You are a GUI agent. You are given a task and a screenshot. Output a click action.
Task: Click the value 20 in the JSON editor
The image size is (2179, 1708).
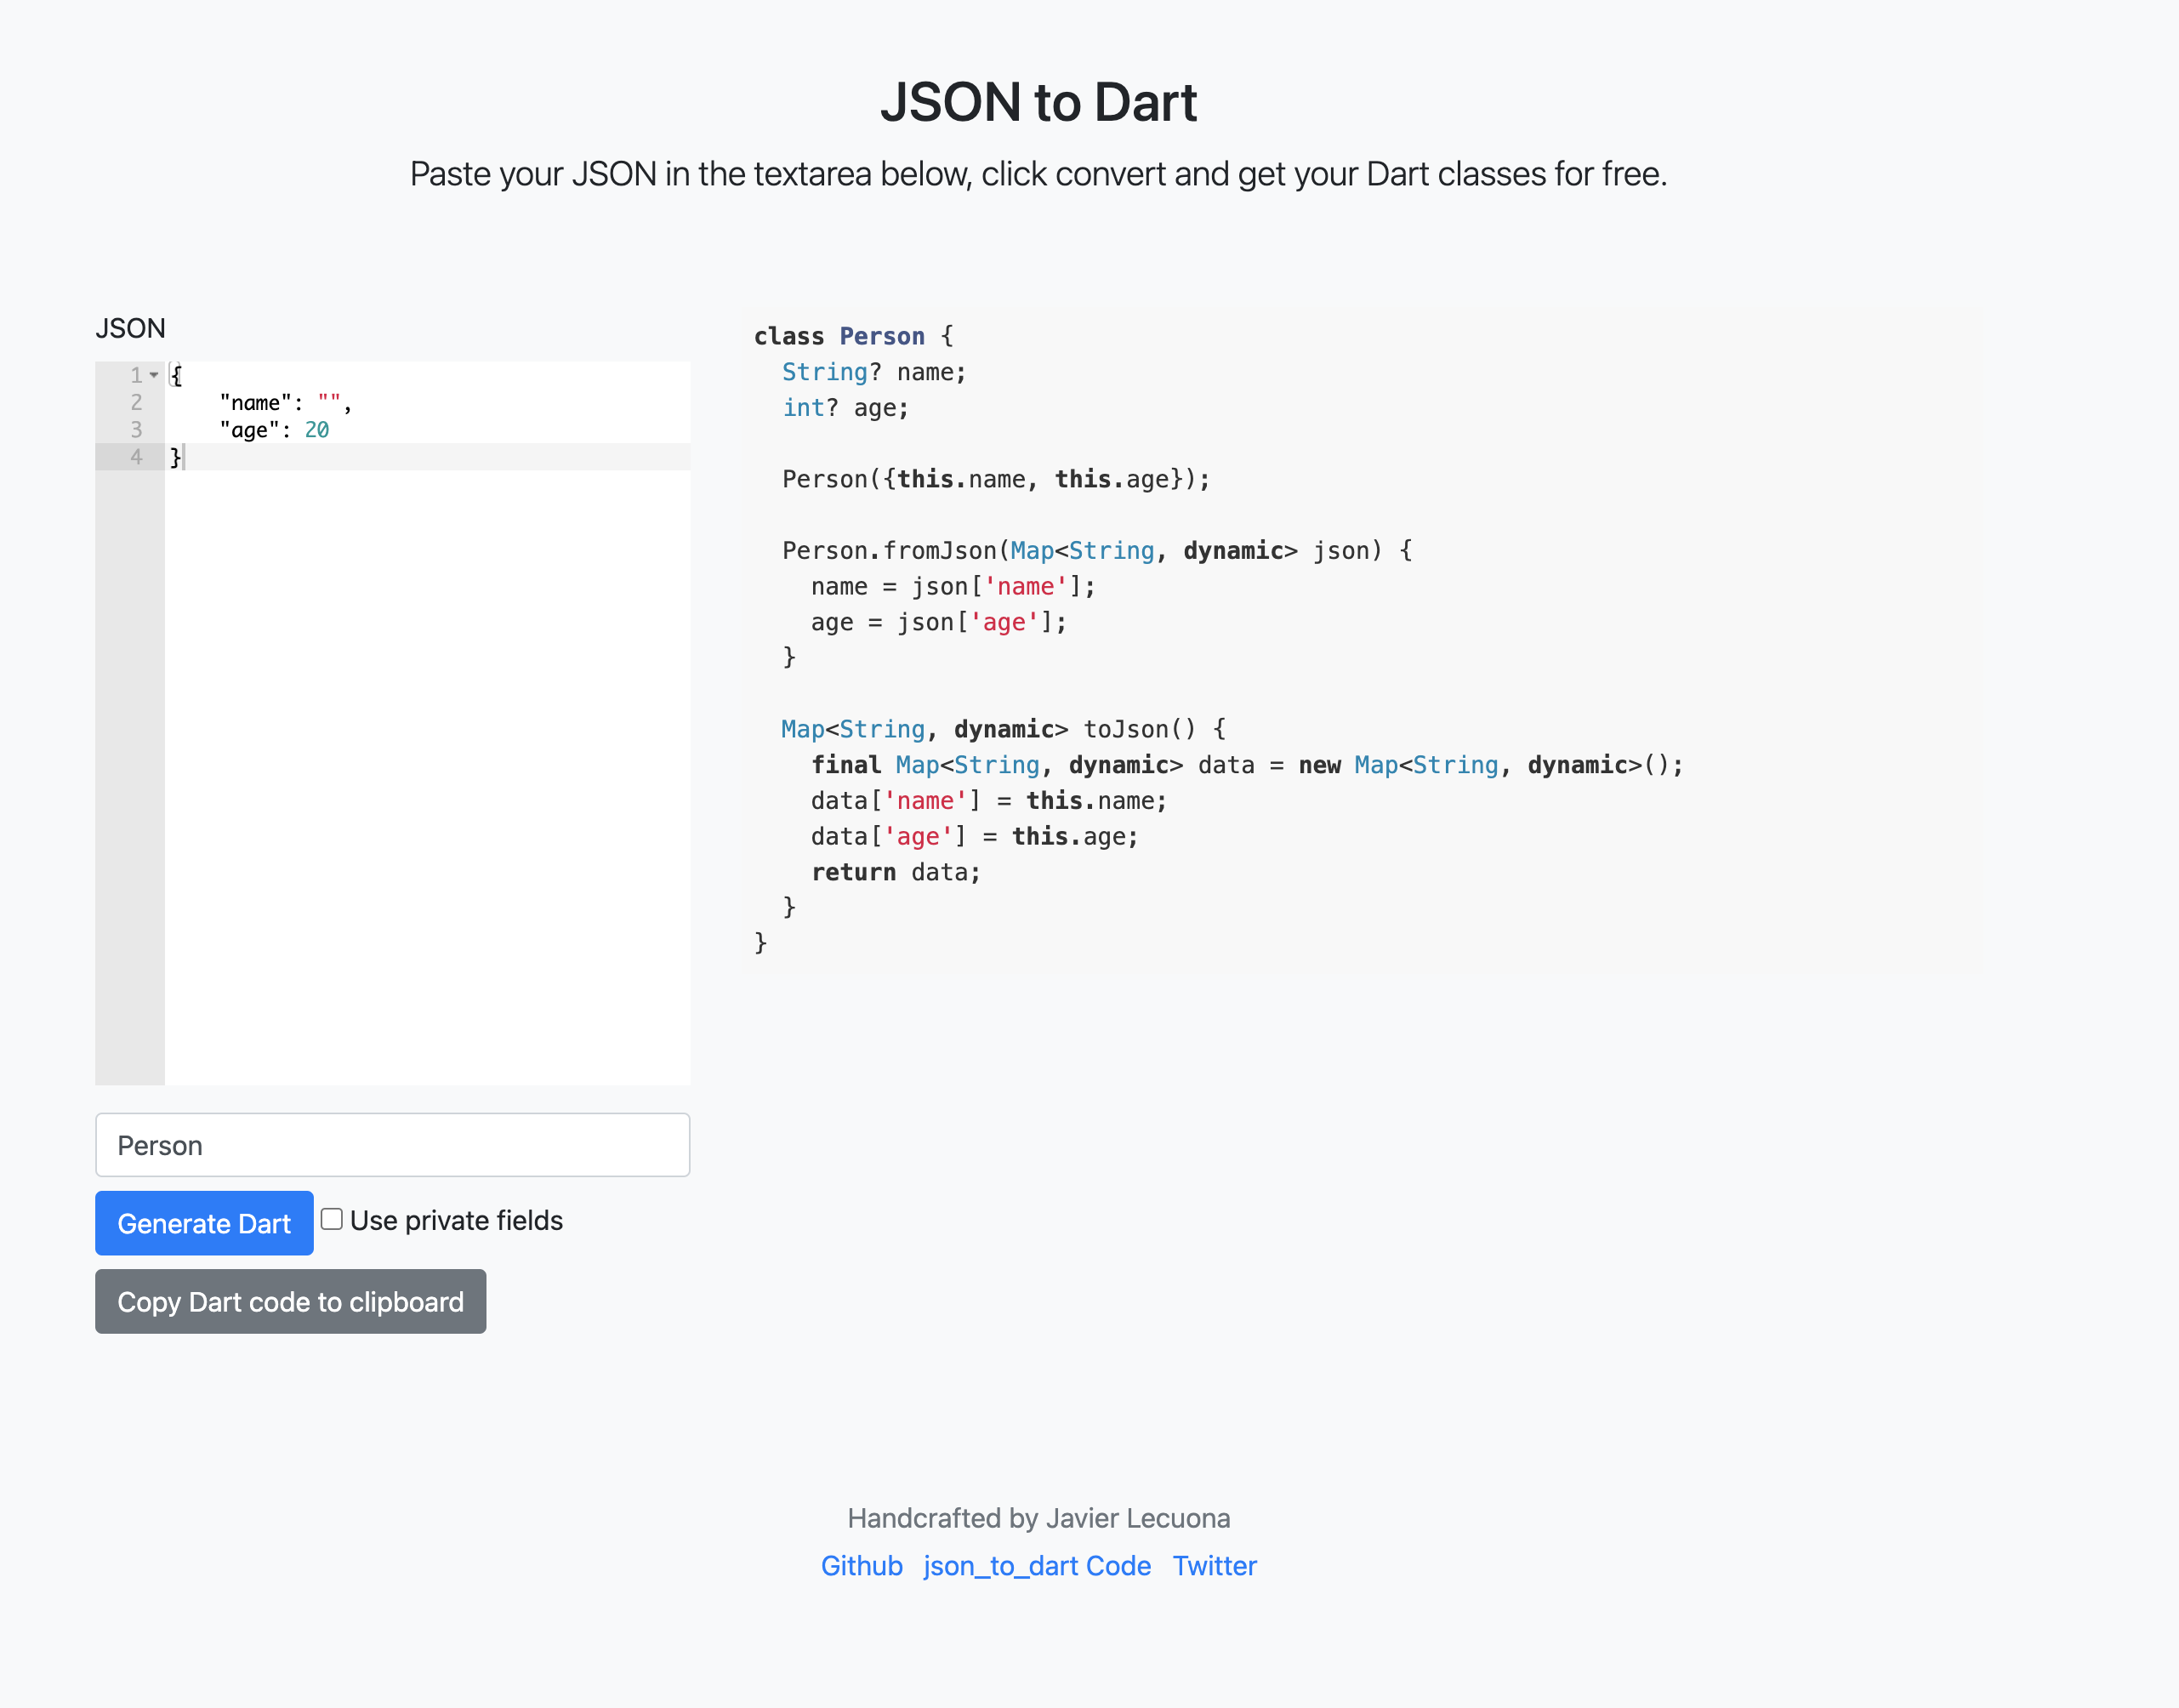pos(316,430)
